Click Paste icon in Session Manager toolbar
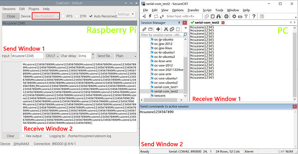The width and height of the screenshot is (298, 154). 178,29
